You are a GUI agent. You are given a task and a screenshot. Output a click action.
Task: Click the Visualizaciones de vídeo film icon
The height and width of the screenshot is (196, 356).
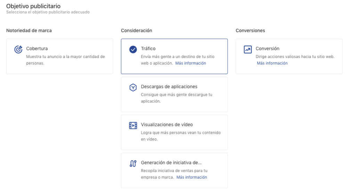point(133,125)
